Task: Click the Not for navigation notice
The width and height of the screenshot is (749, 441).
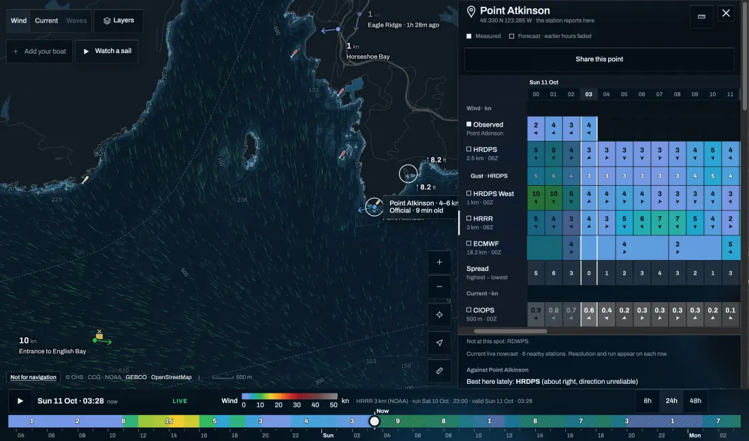Action: coord(33,377)
